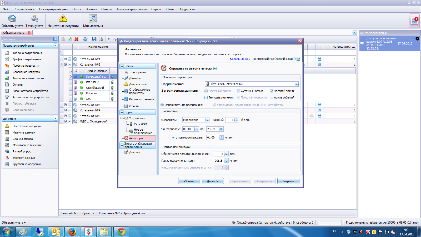Toggle checkbox in МДК с. Октябрьский row
421x237 pixels.
coord(70,121)
